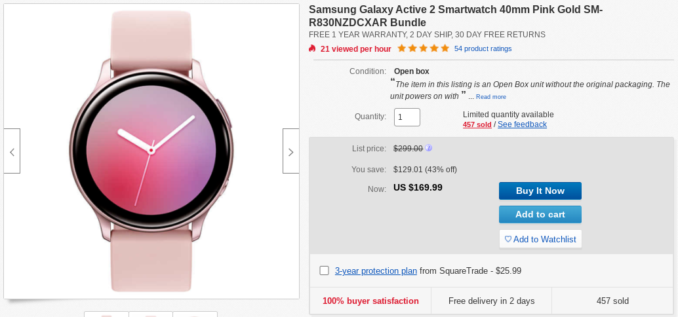Open the 54 product ratings link
Screen dimensions: 678x317
pos(483,48)
